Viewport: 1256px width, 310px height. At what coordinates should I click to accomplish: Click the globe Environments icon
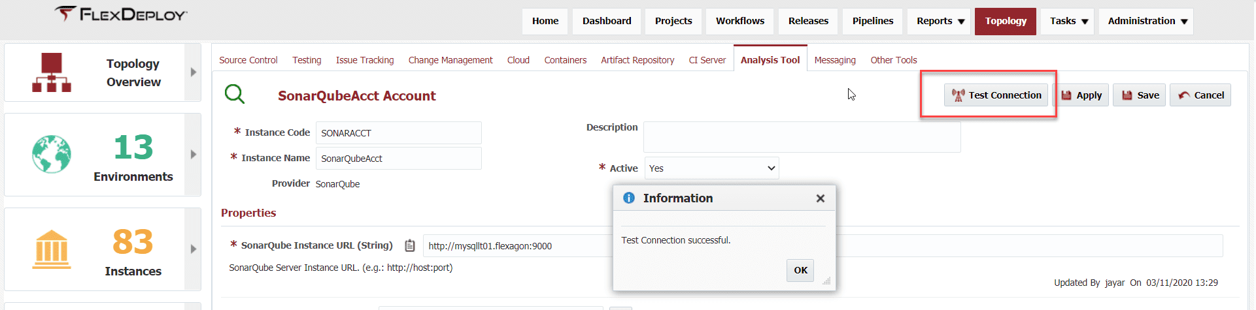point(52,154)
